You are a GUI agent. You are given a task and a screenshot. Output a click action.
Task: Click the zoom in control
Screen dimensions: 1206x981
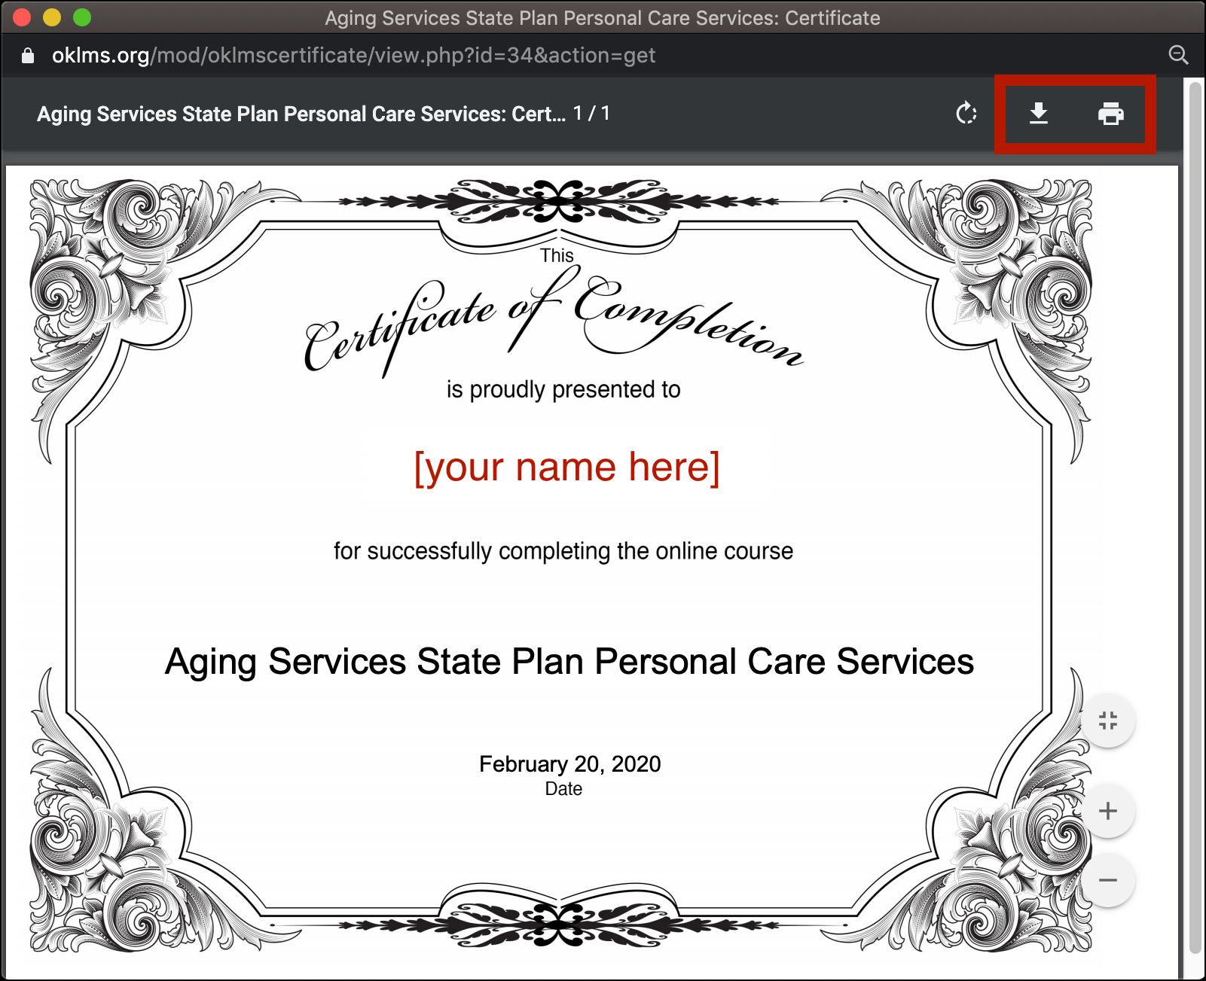click(x=1107, y=811)
